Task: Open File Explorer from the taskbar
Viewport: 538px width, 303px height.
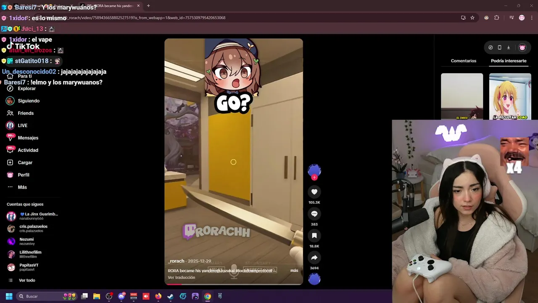Action: pos(97,296)
